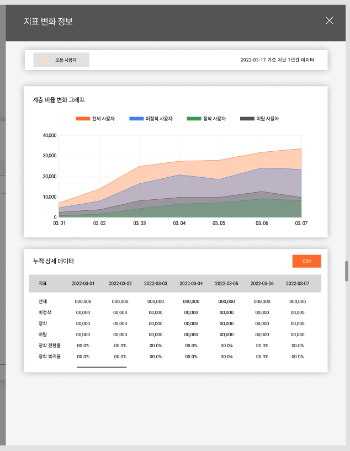This screenshot has width=350, height=451.
Task: Click the 2022-03-02 column header
Action: [x=120, y=283]
